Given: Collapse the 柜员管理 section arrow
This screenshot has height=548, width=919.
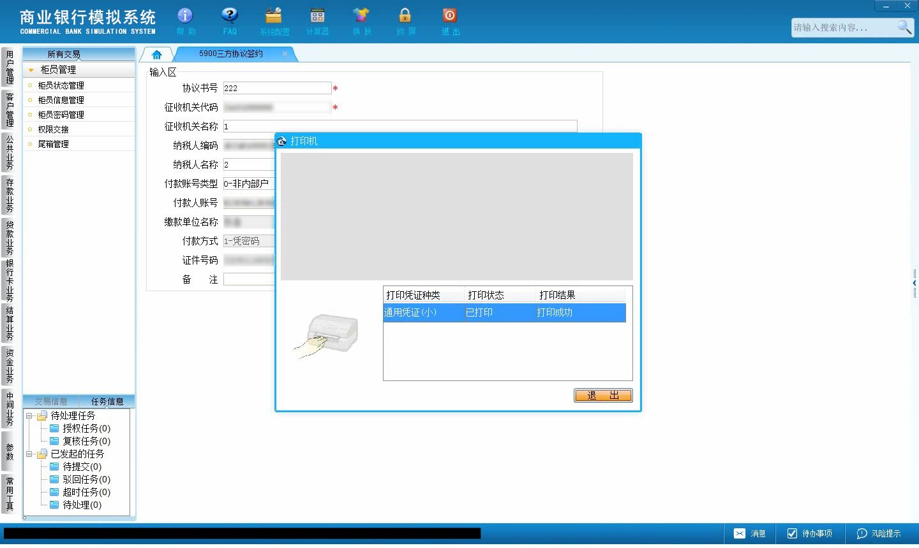Looking at the screenshot, I should (31, 70).
